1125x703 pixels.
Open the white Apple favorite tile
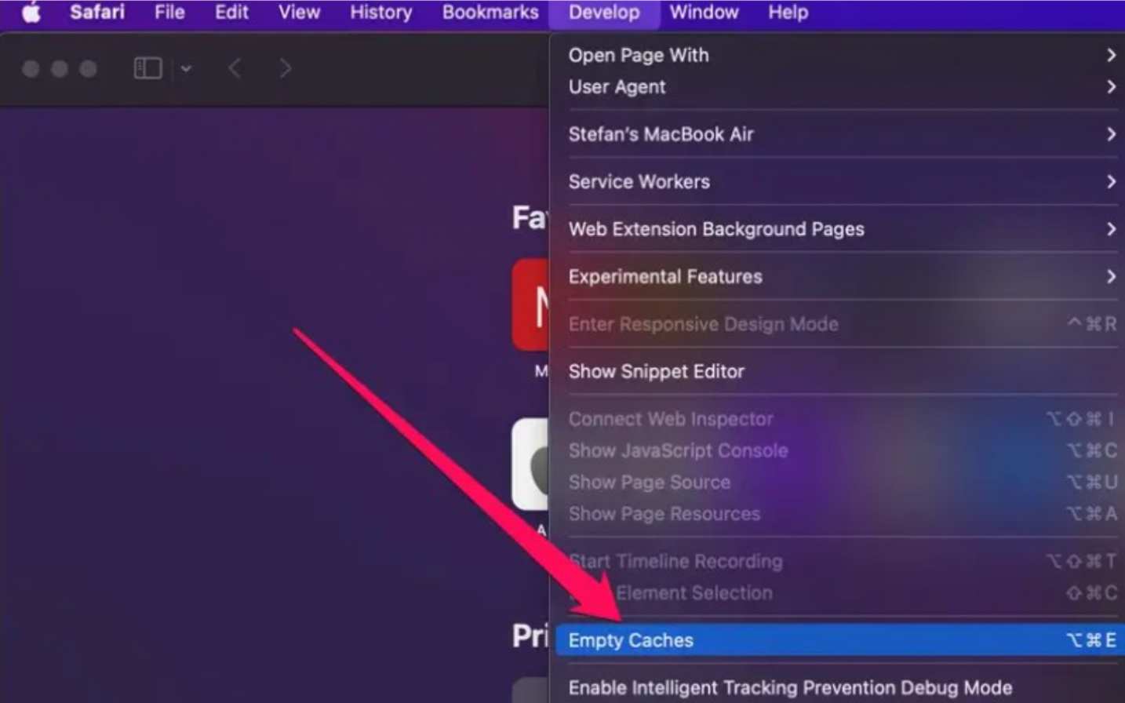tap(531, 464)
